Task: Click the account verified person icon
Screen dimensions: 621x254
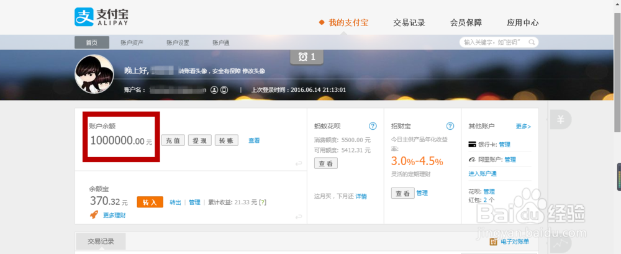Action: click(214, 90)
